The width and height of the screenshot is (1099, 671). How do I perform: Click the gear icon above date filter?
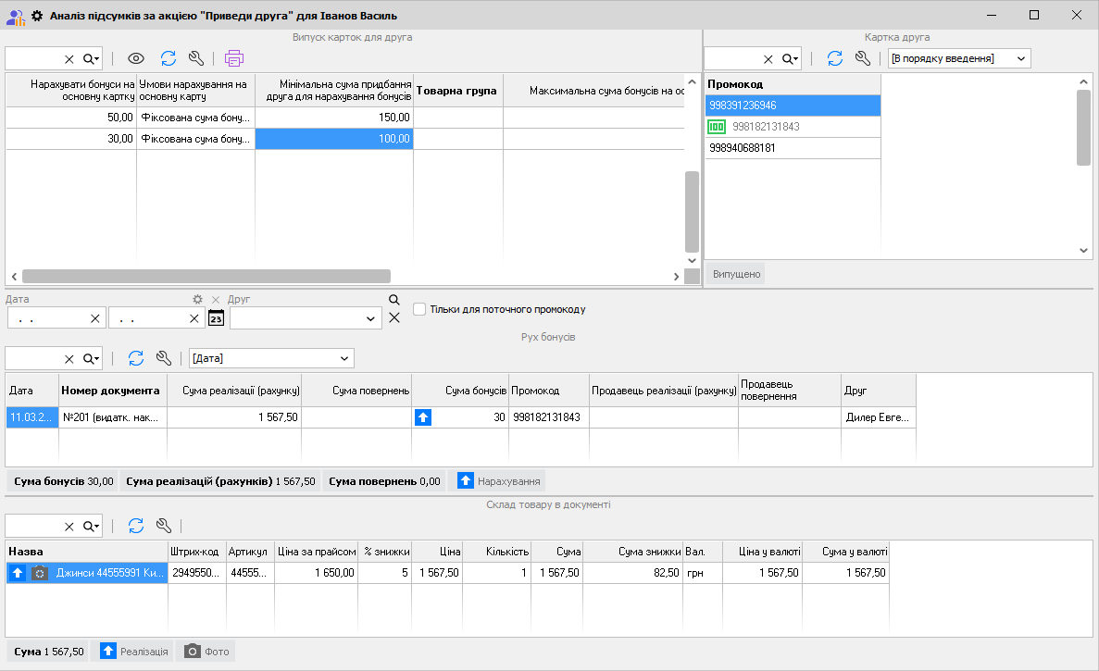196,300
